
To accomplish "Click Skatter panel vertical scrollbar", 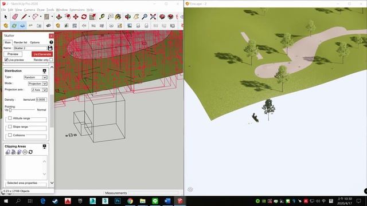I will click(x=52, y=111).
